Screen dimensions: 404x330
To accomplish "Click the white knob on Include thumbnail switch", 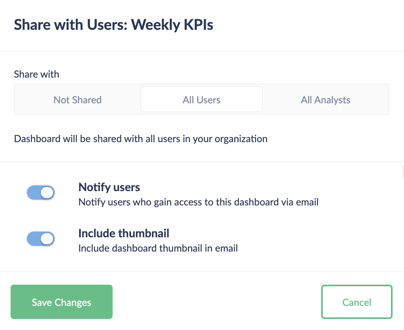I will (x=47, y=239).
